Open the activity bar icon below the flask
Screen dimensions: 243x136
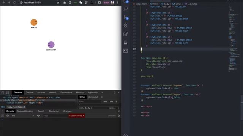pos(126,51)
